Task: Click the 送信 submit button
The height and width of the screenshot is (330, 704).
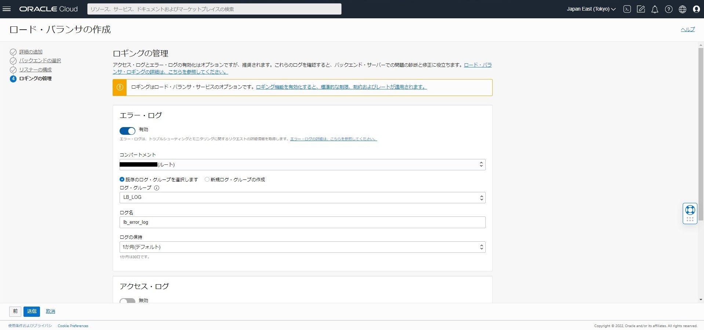Action: click(x=32, y=311)
